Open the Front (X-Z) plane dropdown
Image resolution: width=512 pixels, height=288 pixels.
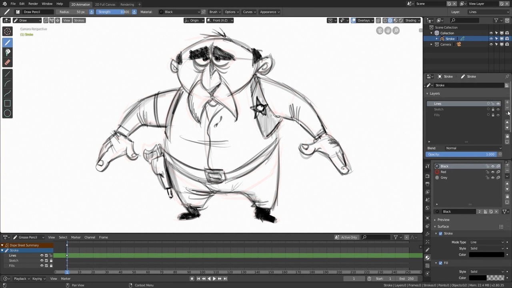point(220,20)
